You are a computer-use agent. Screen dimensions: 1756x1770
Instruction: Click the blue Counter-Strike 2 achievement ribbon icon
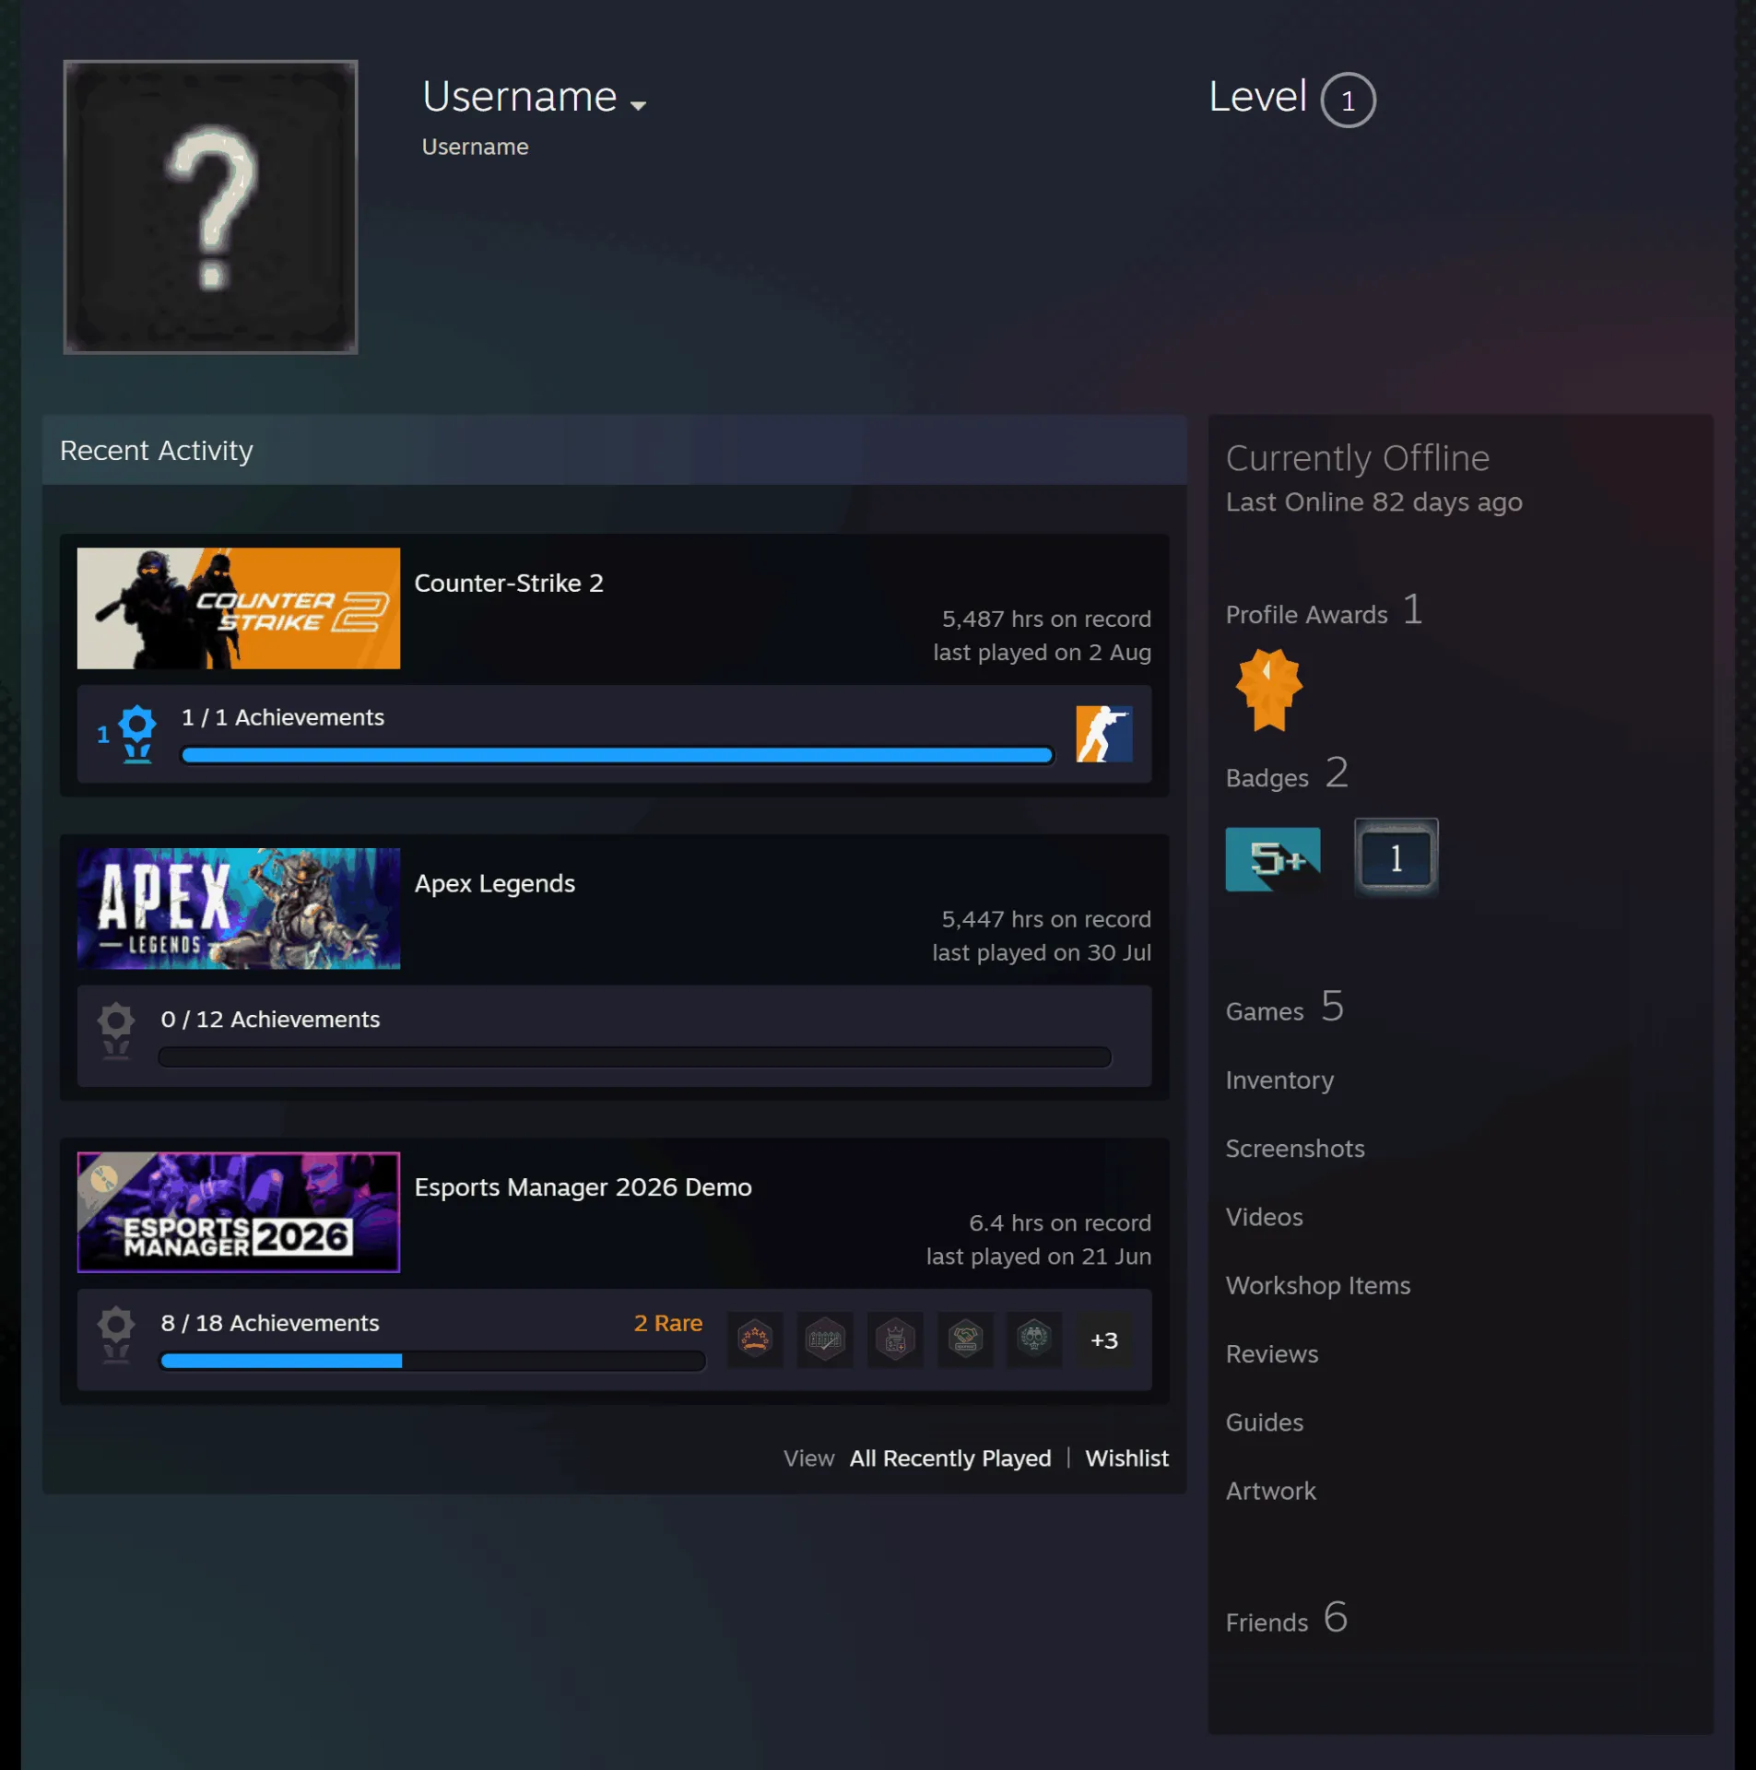tap(137, 734)
